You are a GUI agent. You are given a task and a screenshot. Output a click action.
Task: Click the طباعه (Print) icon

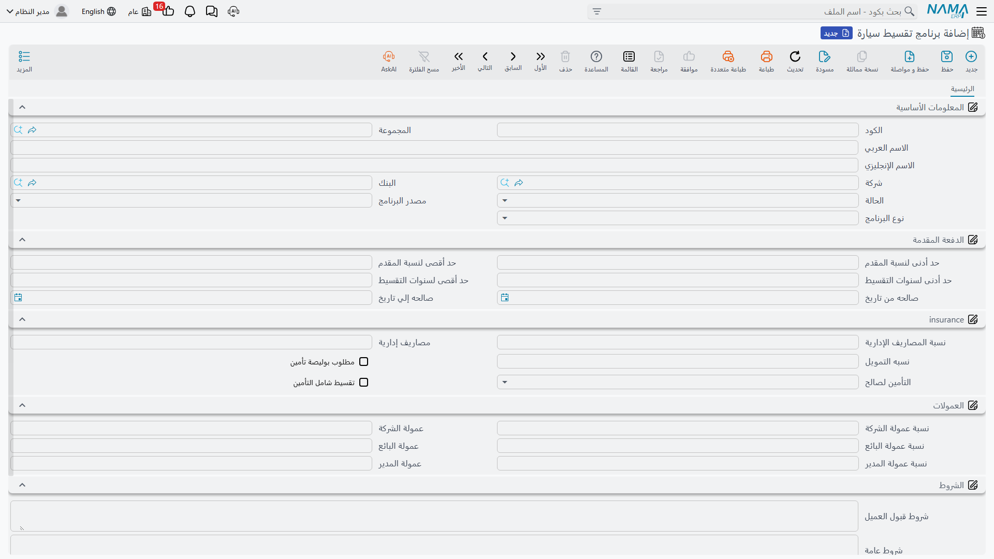point(766,56)
